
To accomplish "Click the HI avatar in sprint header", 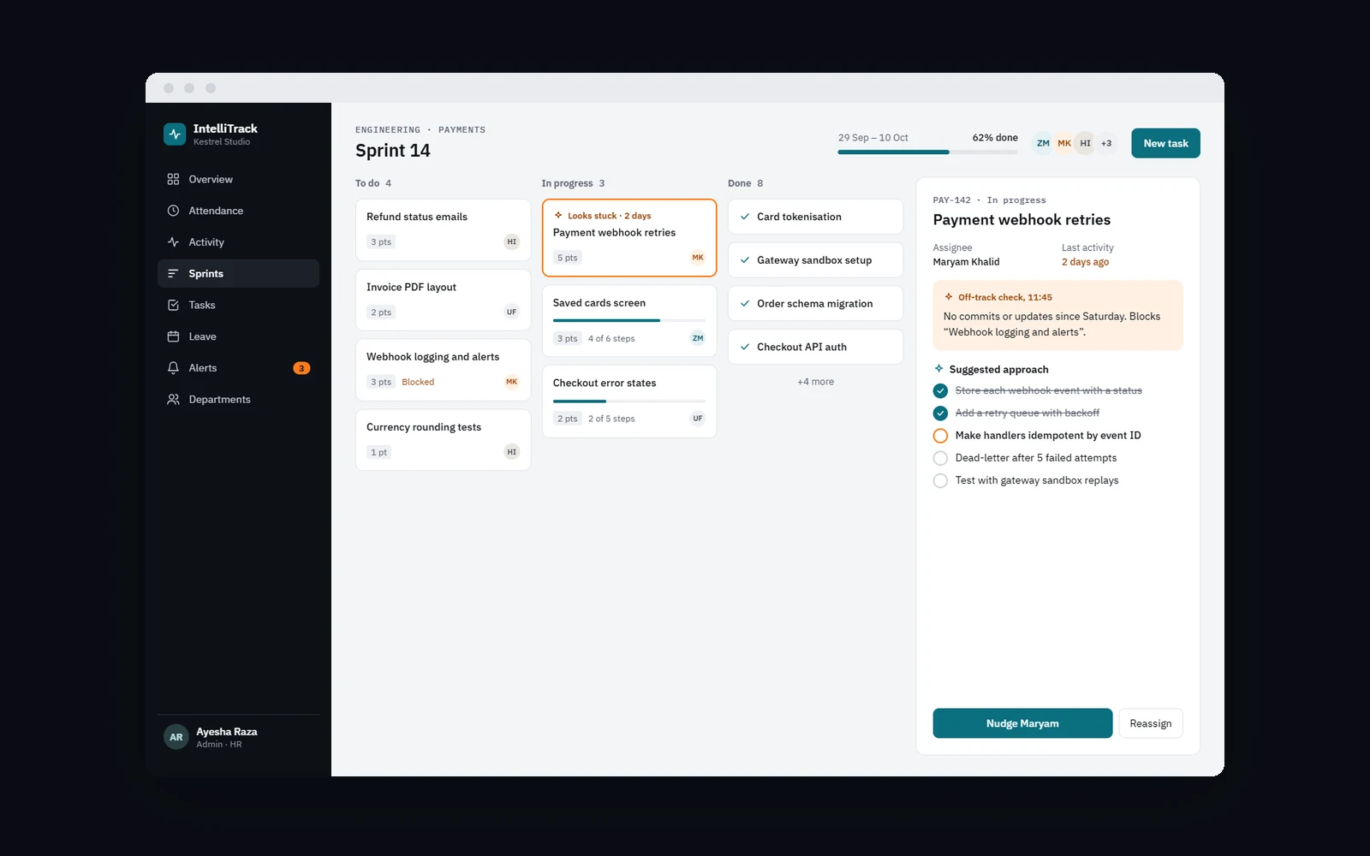I will [1085, 143].
